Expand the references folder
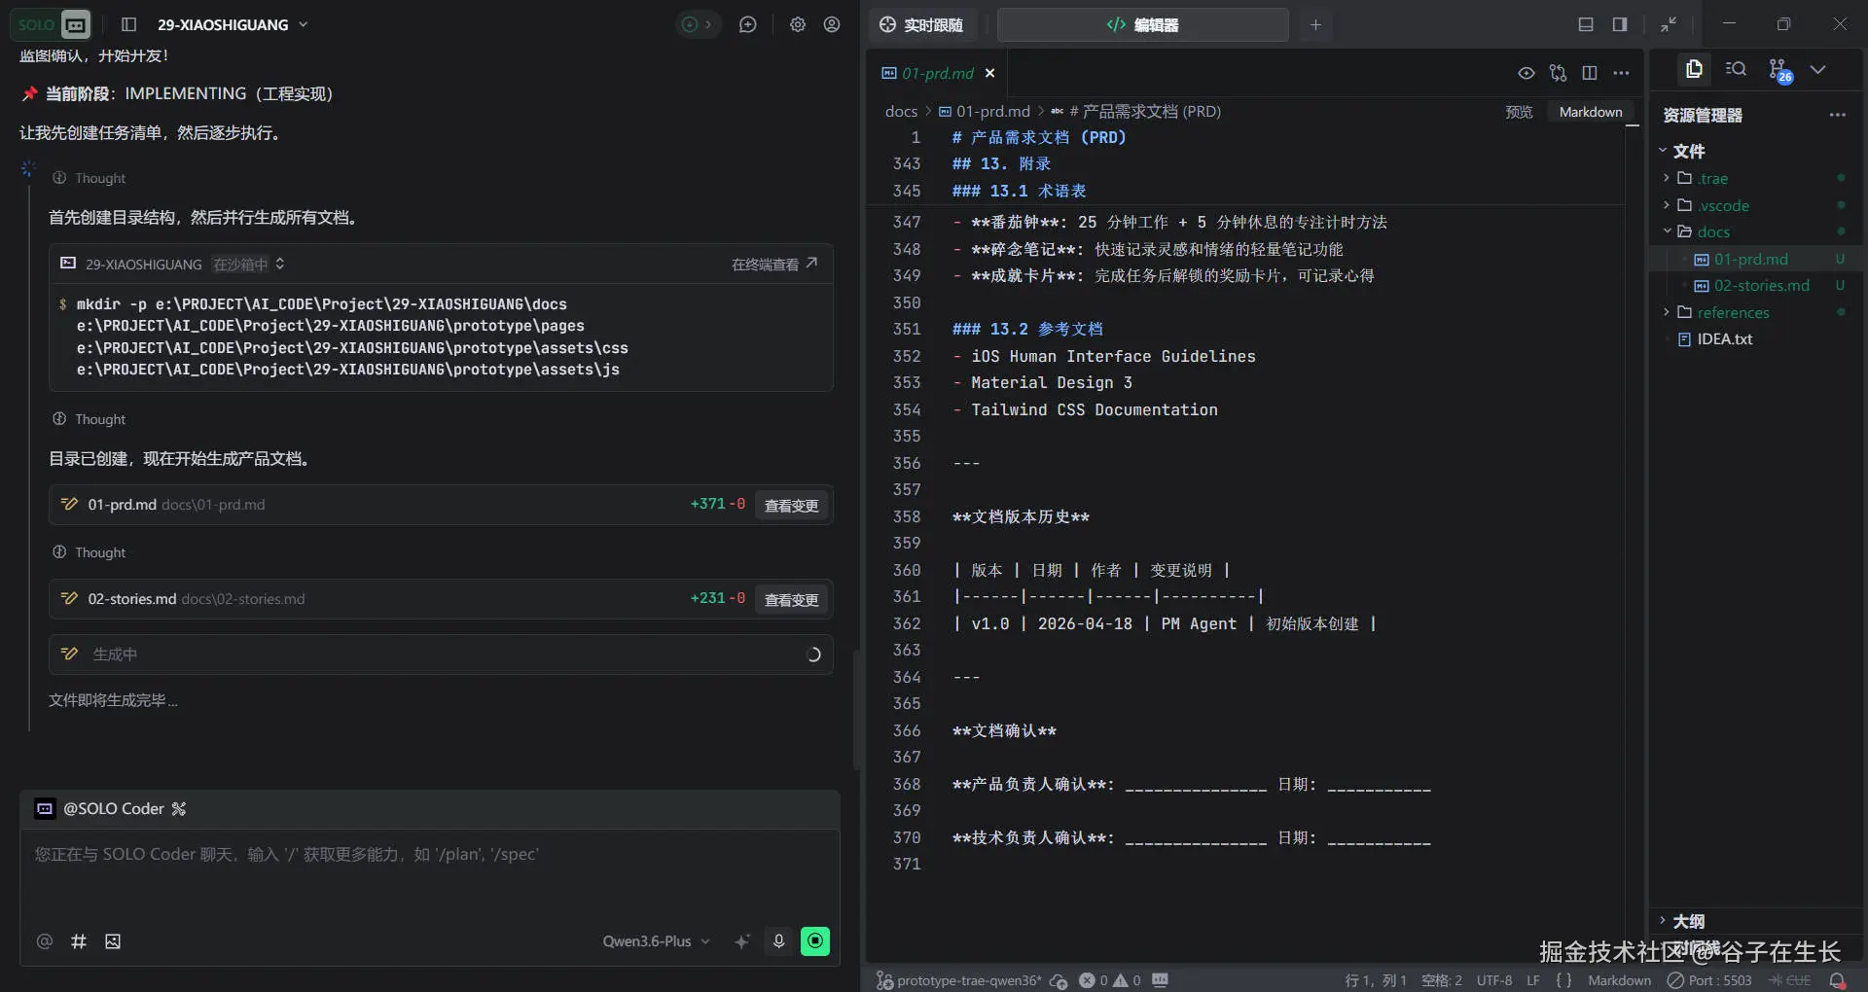The image size is (1868, 992). tap(1733, 312)
